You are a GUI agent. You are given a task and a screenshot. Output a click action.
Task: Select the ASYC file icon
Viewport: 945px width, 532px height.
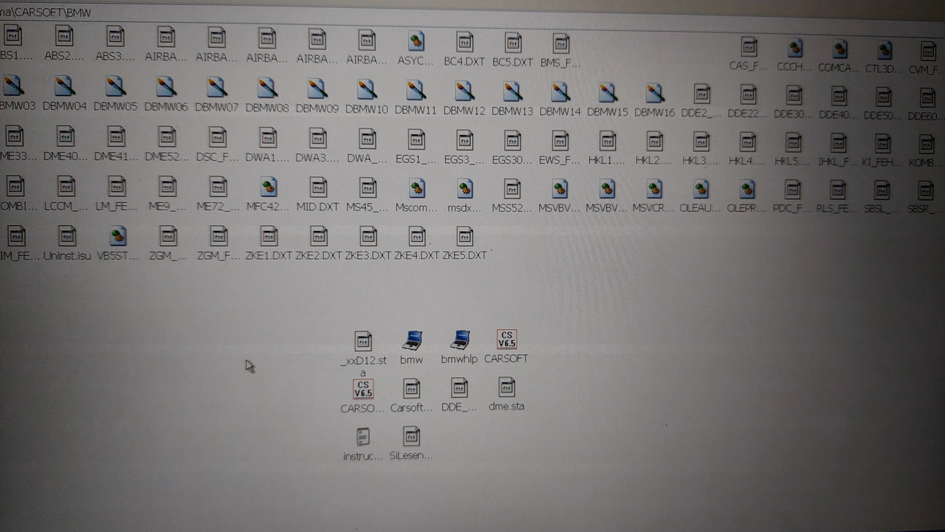coord(416,41)
